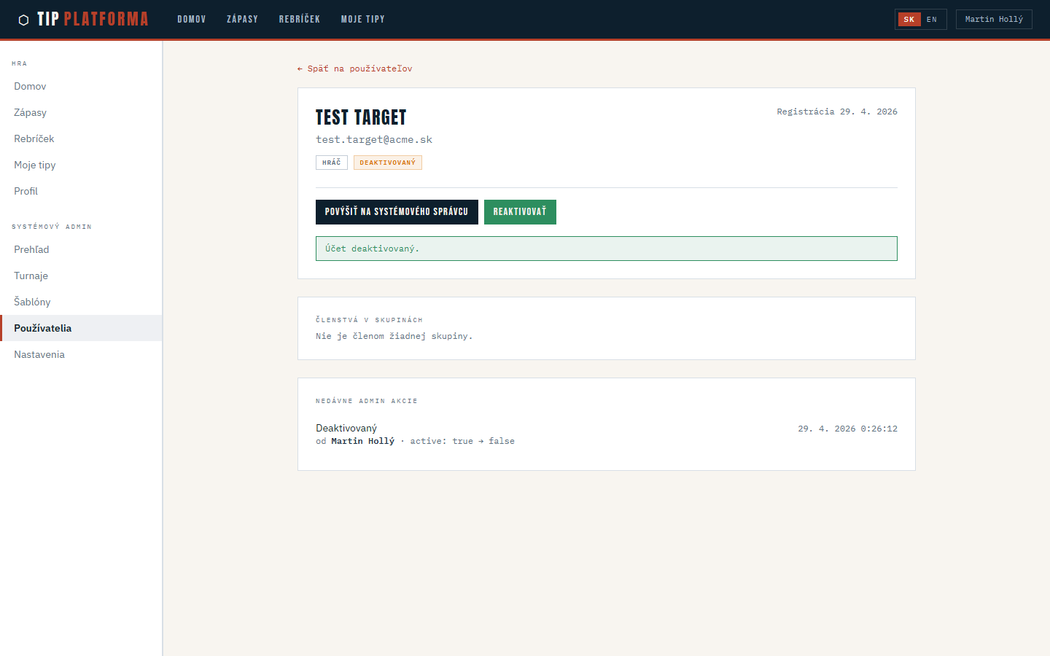Click the Reaktivovať button

520,212
